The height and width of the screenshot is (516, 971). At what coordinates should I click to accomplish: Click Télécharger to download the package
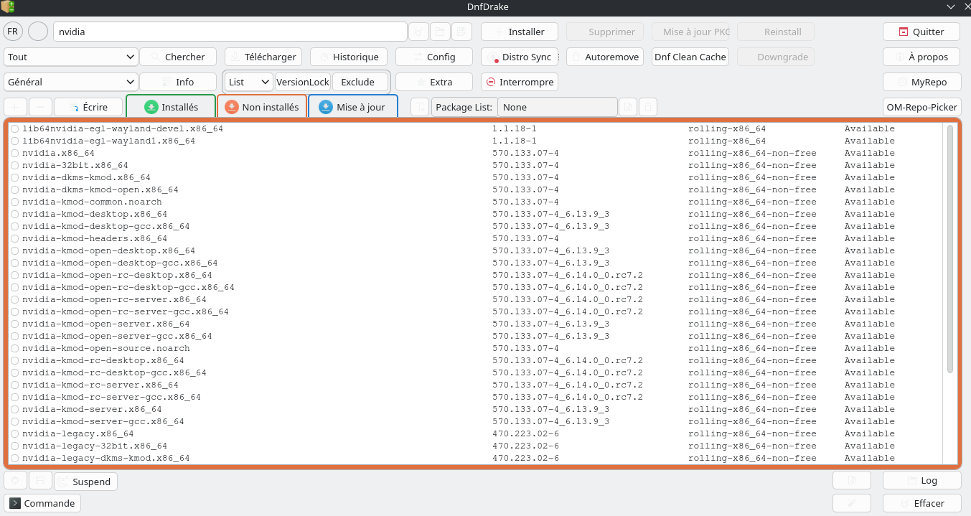(263, 57)
